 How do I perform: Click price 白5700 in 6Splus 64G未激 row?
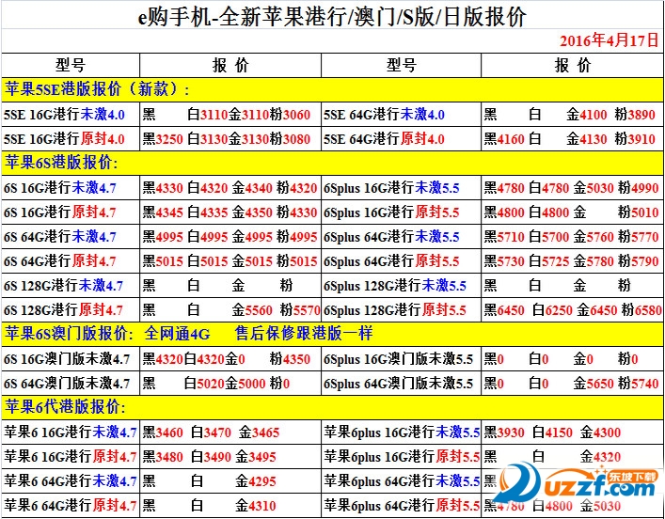point(549,237)
